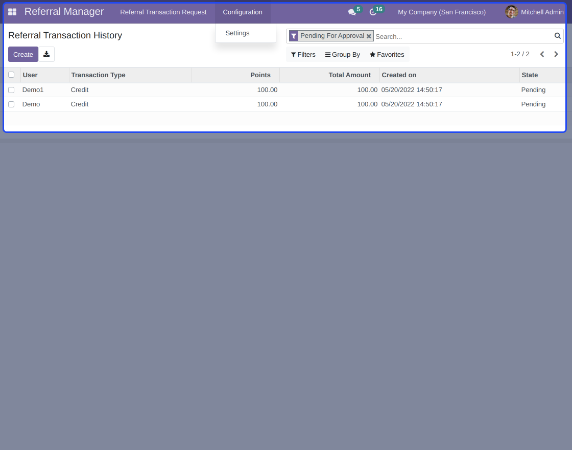Open the conversations messages icon
The height and width of the screenshot is (450, 572).
click(352, 12)
